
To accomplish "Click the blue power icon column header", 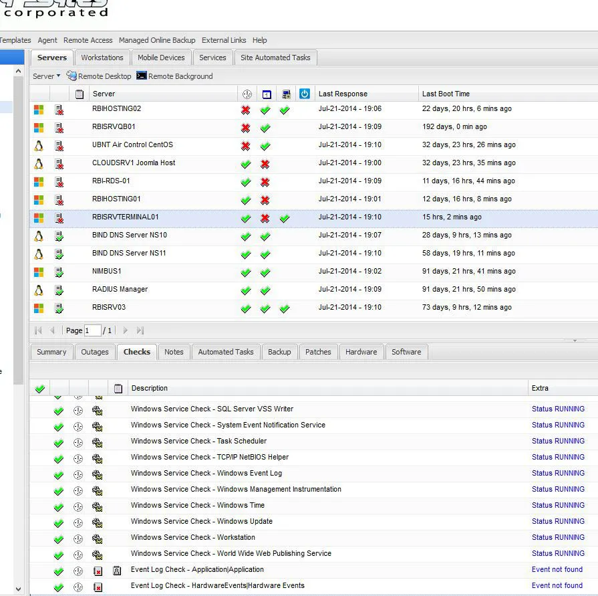I will coord(305,94).
